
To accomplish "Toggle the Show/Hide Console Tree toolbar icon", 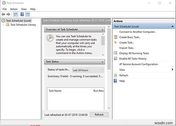I will click(x=16, y=14).
